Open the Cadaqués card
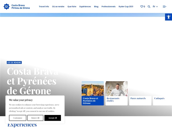This screenshot has width=172, height=129. click(162, 101)
